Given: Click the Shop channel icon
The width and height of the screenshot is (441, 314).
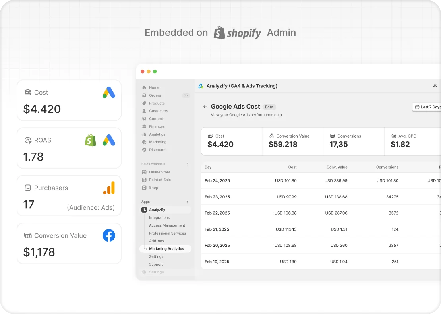Looking at the screenshot, I should click(144, 188).
